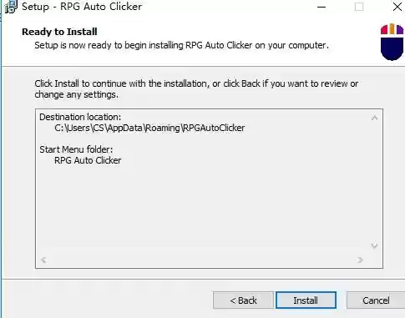Click the "Setup - RPG Auto Clicker" title bar text

82,7
